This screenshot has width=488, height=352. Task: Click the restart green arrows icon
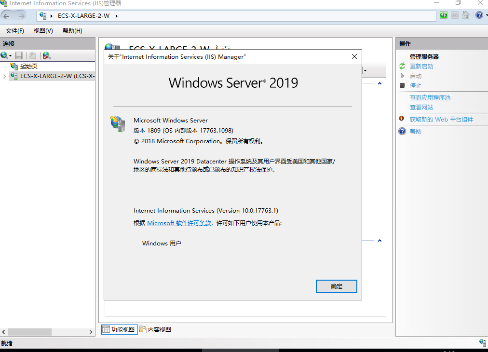(402, 66)
